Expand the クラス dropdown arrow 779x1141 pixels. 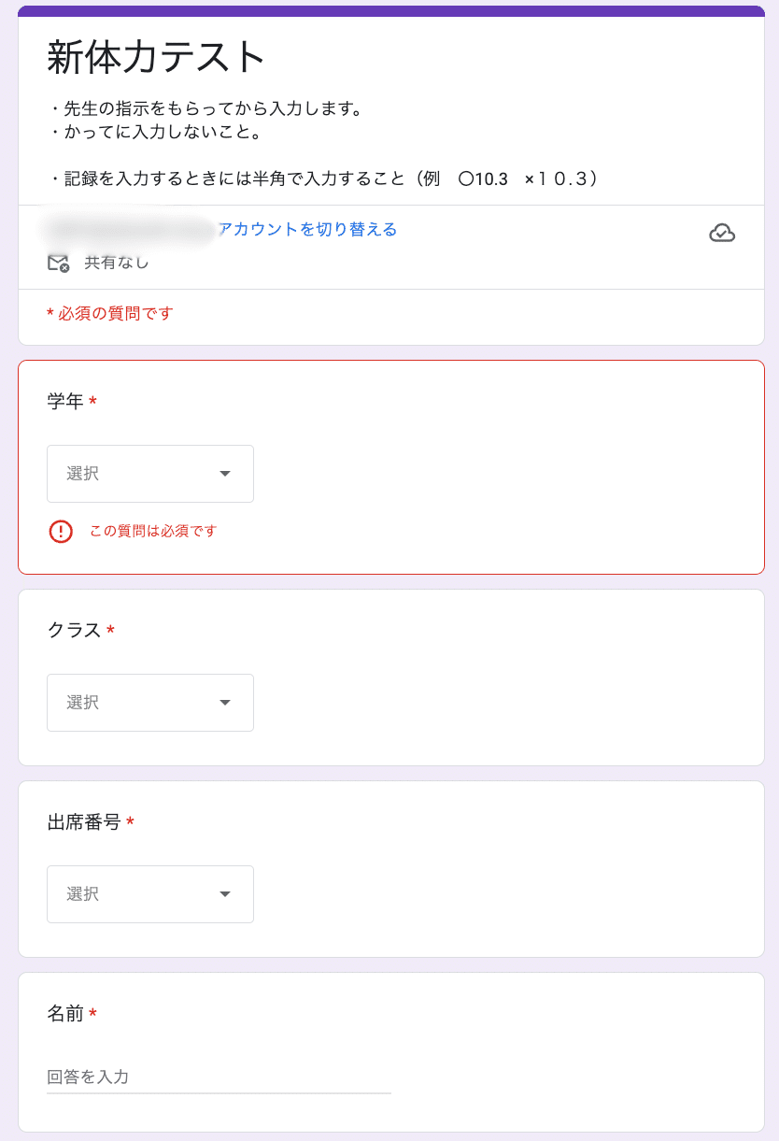tap(224, 703)
